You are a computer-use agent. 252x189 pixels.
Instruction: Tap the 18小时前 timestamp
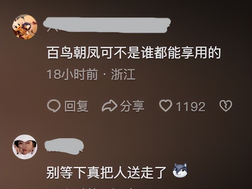click(x=72, y=74)
